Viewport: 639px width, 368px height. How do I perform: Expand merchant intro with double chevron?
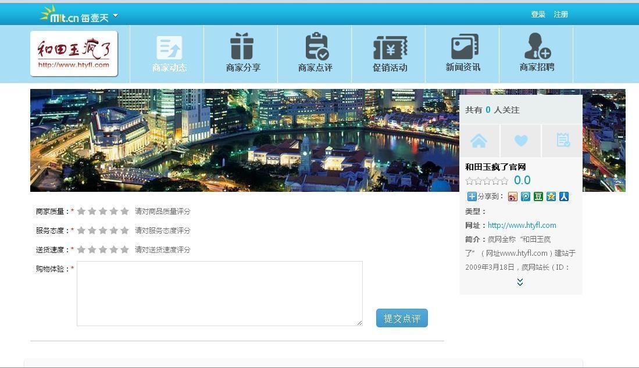[520, 282]
